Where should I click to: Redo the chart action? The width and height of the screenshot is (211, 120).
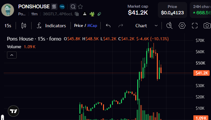coord(121,26)
